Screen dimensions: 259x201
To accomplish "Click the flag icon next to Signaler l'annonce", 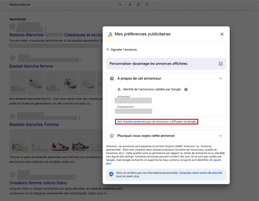I will [x=108, y=50].
